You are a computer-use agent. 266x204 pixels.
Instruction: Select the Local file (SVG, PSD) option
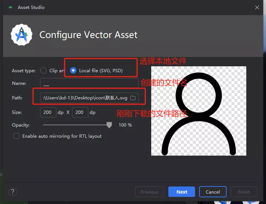click(x=73, y=70)
